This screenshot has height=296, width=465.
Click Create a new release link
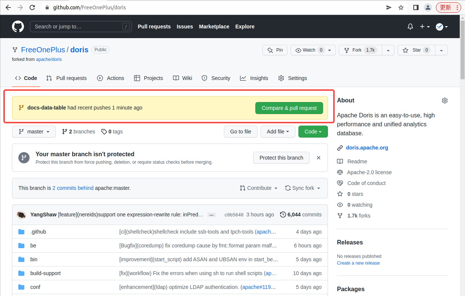tap(358, 263)
